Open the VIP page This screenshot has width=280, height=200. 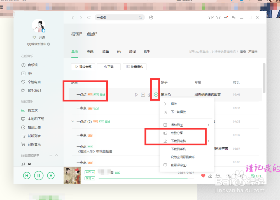[x=211, y=17]
